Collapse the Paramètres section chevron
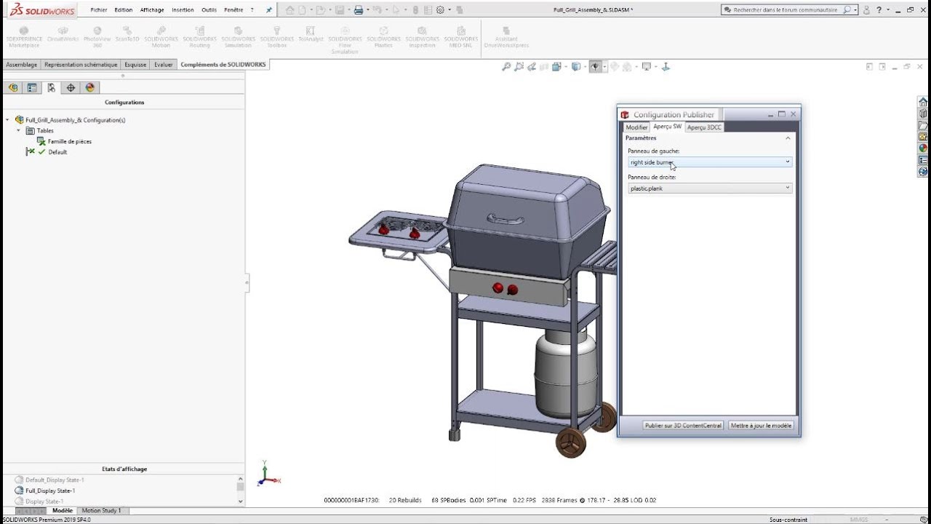 pos(788,138)
